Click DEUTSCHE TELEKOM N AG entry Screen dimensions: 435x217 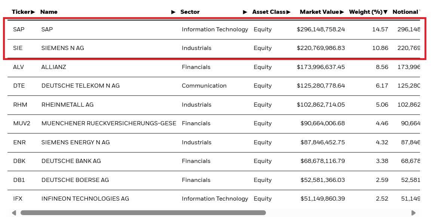(80, 86)
